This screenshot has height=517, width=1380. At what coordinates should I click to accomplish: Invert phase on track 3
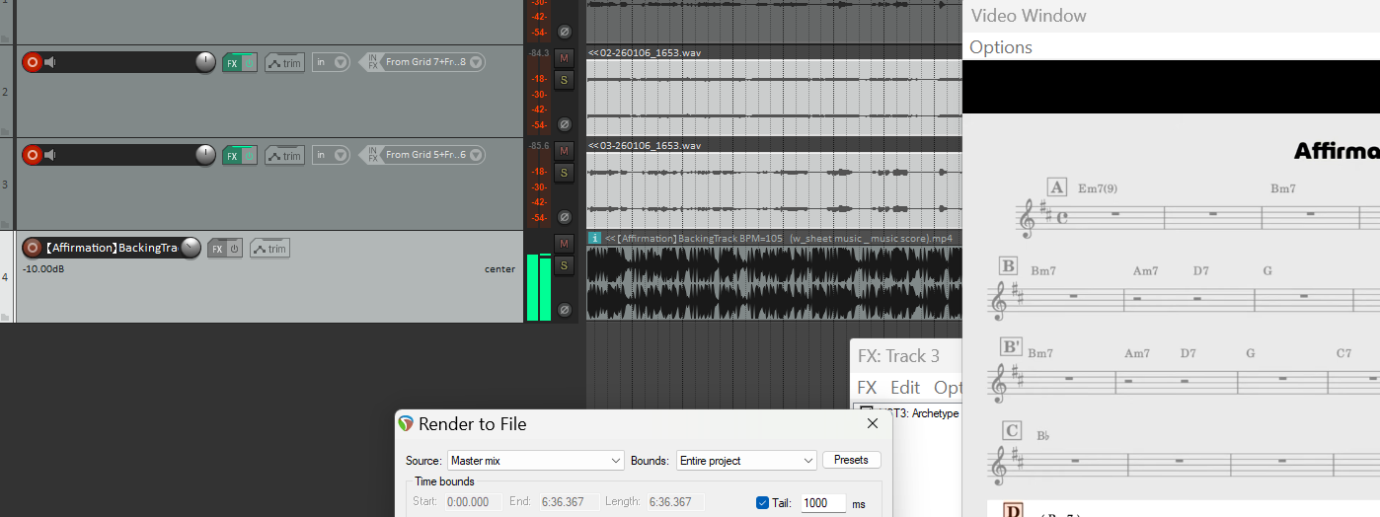564,217
